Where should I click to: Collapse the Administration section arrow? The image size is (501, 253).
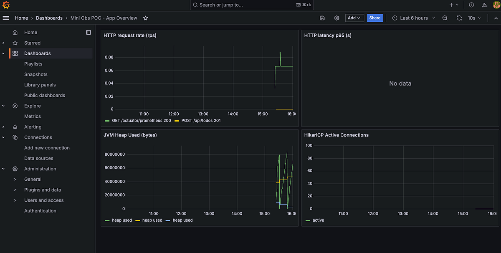point(3,169)
